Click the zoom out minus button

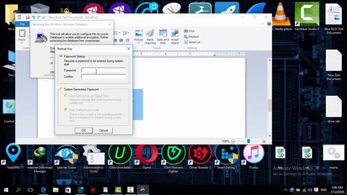[x=233, y=141]
